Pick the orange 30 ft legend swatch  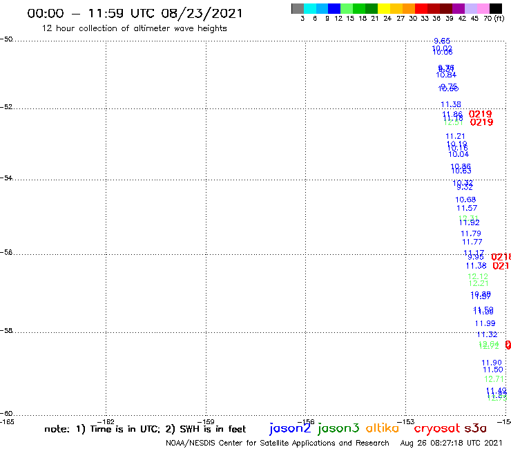click(409, 8)
